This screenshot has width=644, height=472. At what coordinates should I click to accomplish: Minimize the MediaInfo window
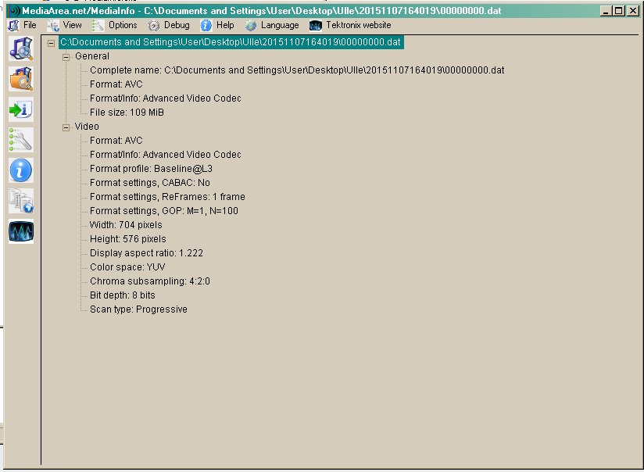click(x=605, y=11)
